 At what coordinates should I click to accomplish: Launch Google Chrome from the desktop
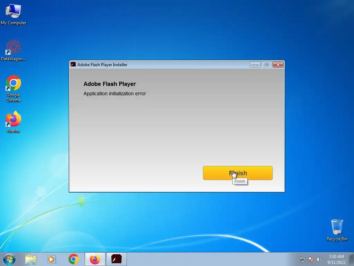coord(13,89)
